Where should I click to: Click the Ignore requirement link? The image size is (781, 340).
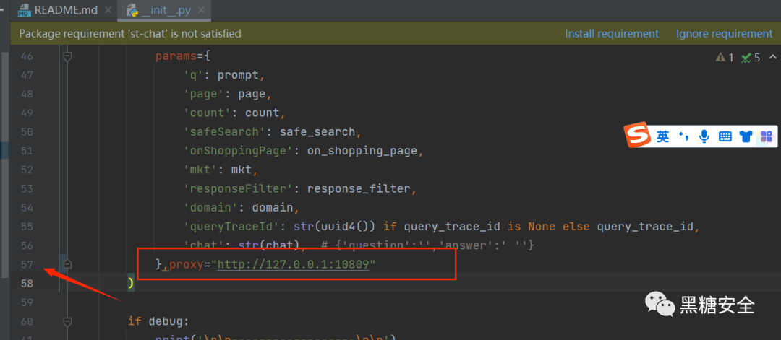pyautogui.click(x=724, y=33)
